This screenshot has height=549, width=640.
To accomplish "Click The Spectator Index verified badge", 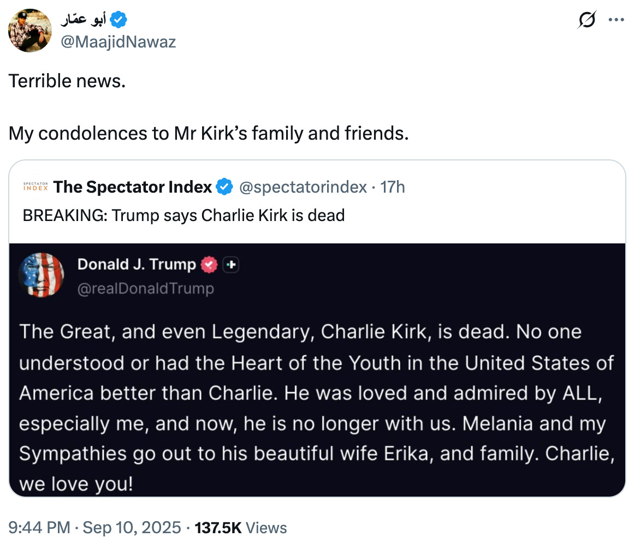I will click(x=224, y=187).
